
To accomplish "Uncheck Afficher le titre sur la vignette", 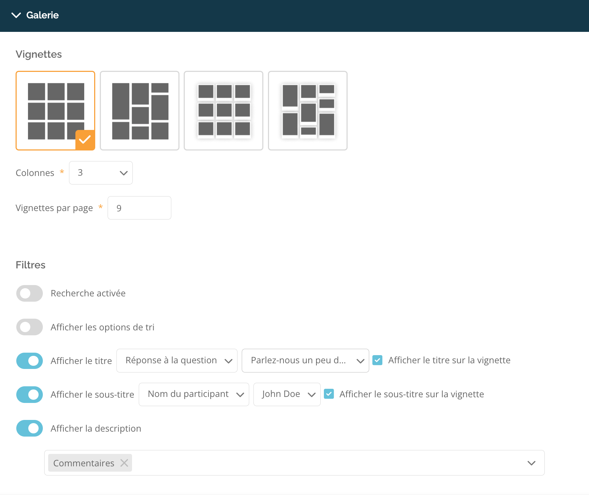I will [x=378, y=360].
